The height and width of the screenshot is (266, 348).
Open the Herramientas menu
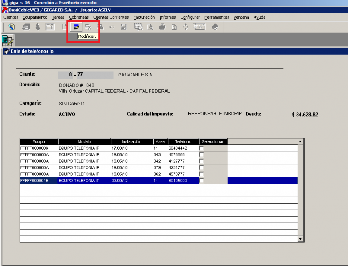(217, 17)
